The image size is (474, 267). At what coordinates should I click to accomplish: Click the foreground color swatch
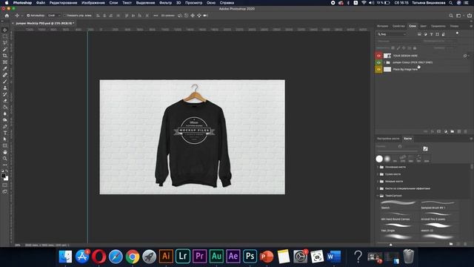4,176
